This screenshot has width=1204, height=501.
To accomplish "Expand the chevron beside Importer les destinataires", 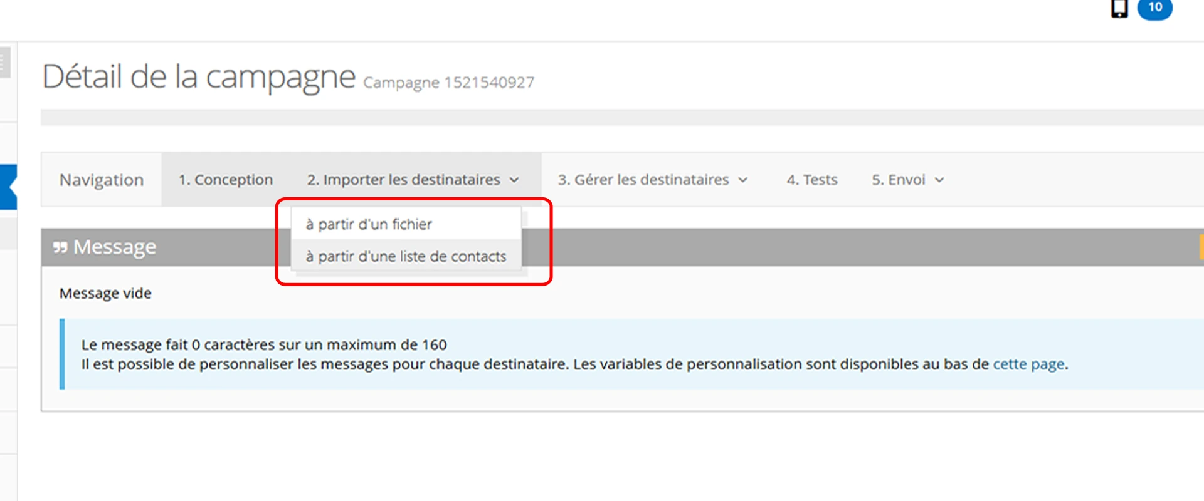I will (515, 180).
